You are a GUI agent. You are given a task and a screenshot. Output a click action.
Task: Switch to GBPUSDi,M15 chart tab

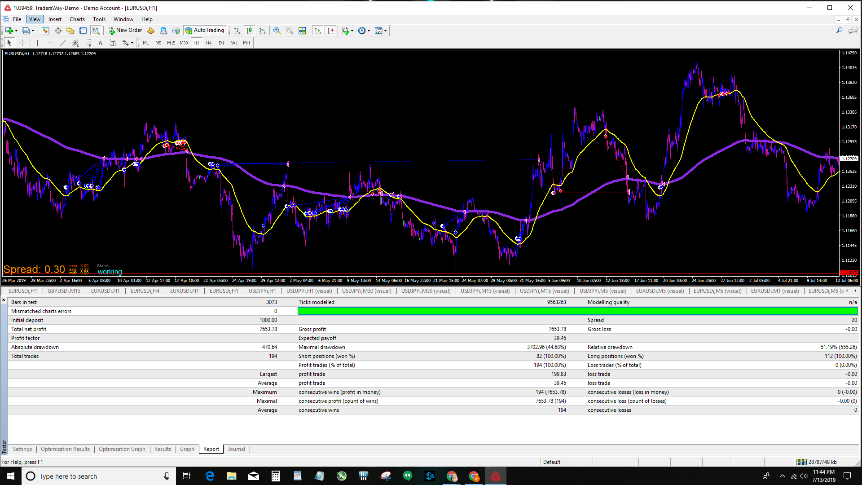point(64,291)
